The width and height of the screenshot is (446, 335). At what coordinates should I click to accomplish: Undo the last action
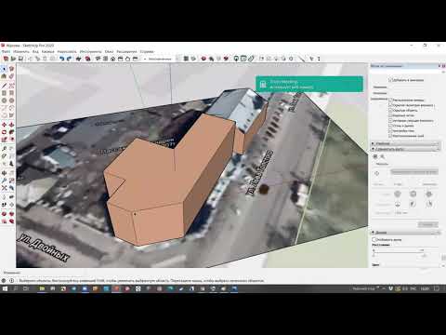pyautogui.click(x=61, y=59)
